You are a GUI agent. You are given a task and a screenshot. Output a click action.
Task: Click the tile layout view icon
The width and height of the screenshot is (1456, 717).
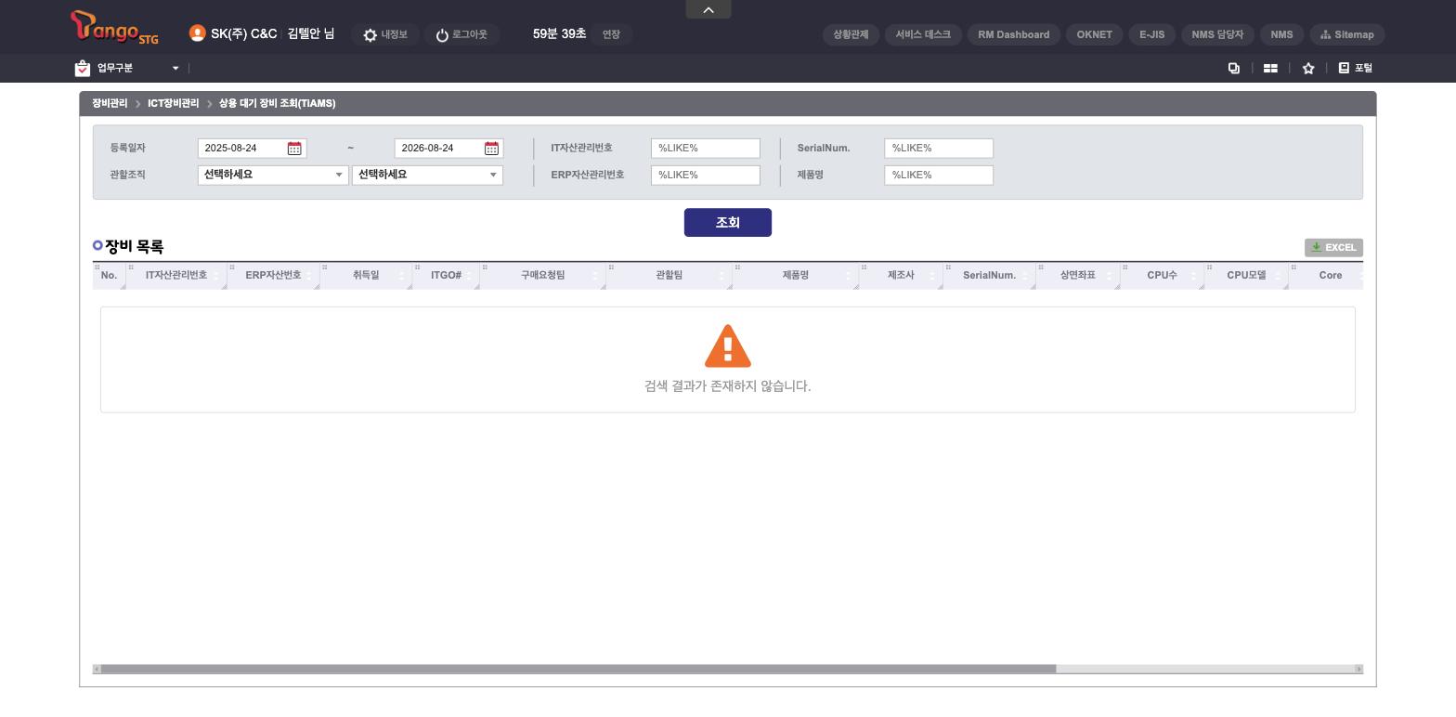pos(1270,68)
